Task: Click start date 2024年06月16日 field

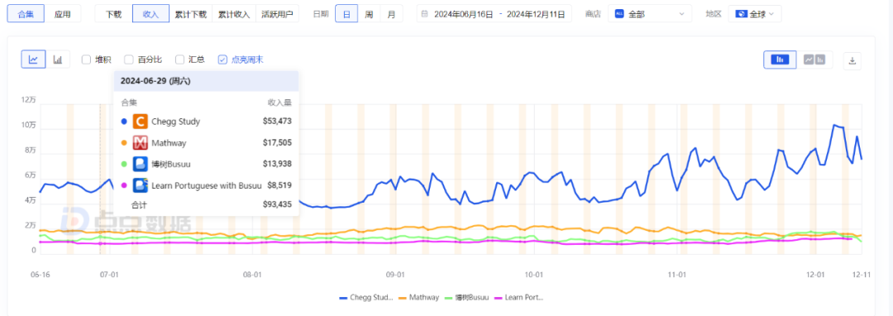Action: click(x=463, y=14)
